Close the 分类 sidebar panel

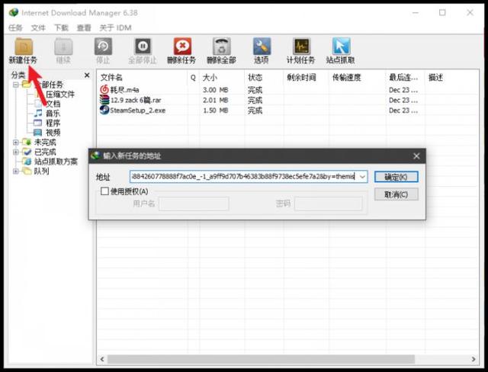[x=87, y=75]
